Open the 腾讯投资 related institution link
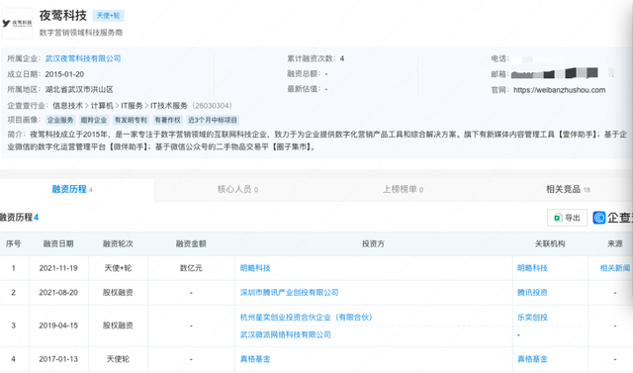The height and width of the screenshot is (373, 633). [532, 293]
